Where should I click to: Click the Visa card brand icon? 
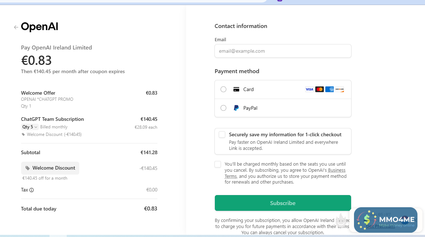pyautogui.click(x=309, y=89)
